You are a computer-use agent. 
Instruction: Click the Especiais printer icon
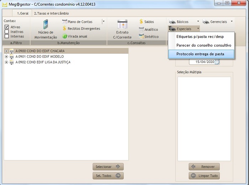tap(172, 29)
